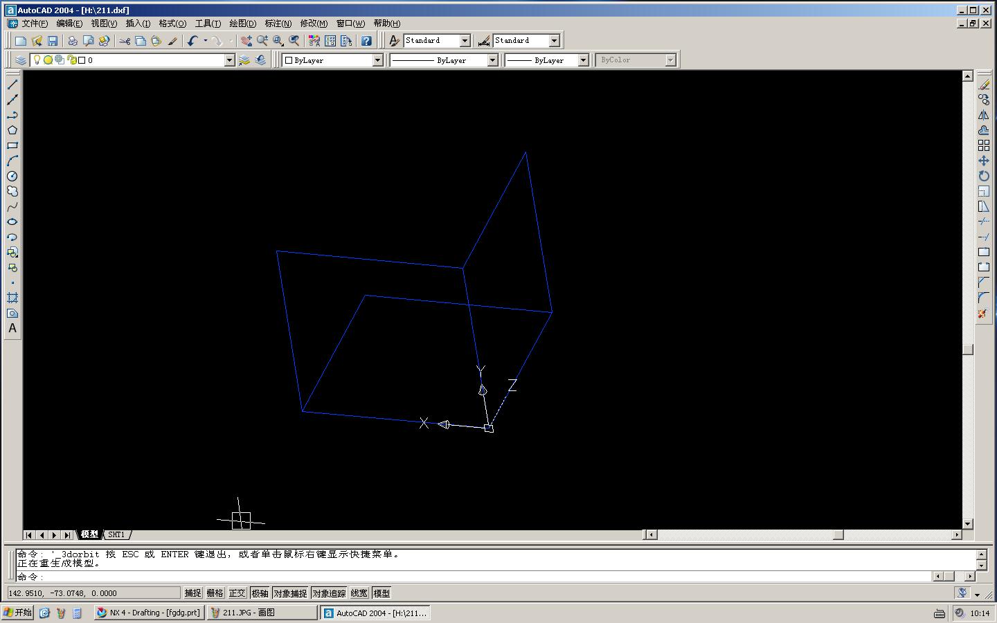Select the Line drawing tool
Viewport: 997px width, 623px height.
click(x=12, y=84)
